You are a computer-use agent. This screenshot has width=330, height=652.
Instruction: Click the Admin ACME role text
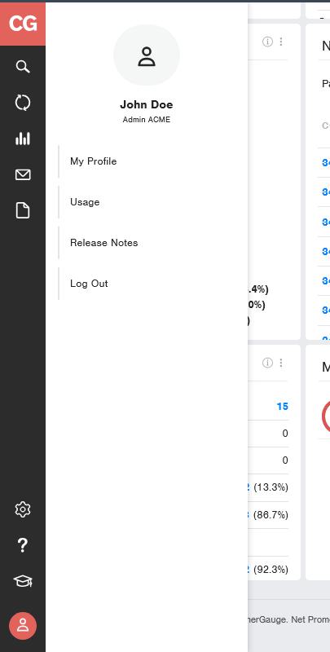147,120
